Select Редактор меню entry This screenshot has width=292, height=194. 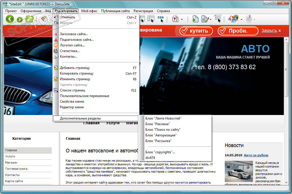(x=96, y=107)
